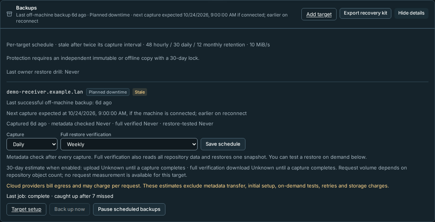The image size is (435, 222).
Task: Click the "Full restore verification" field label
Action: tap(86, 135)
